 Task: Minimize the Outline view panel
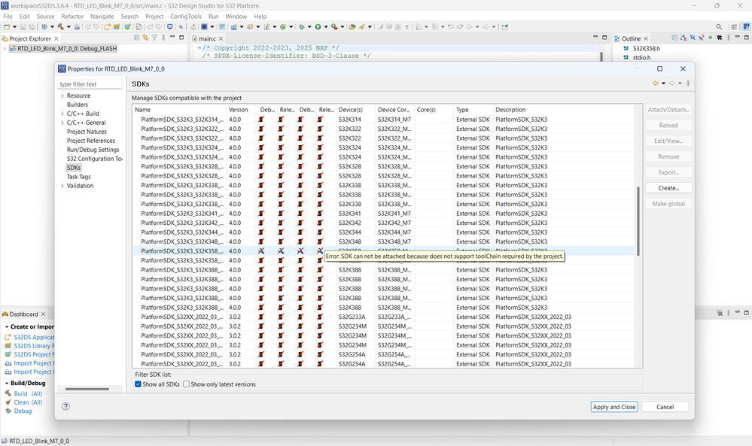[x=738, y=38]
